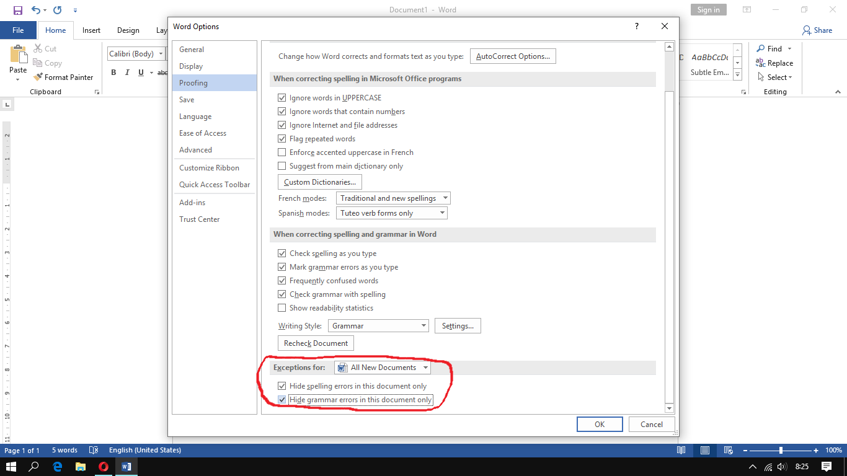Toggle Underline formatting in the ribbon
847x476 pixels.
(x=141, y=73)
